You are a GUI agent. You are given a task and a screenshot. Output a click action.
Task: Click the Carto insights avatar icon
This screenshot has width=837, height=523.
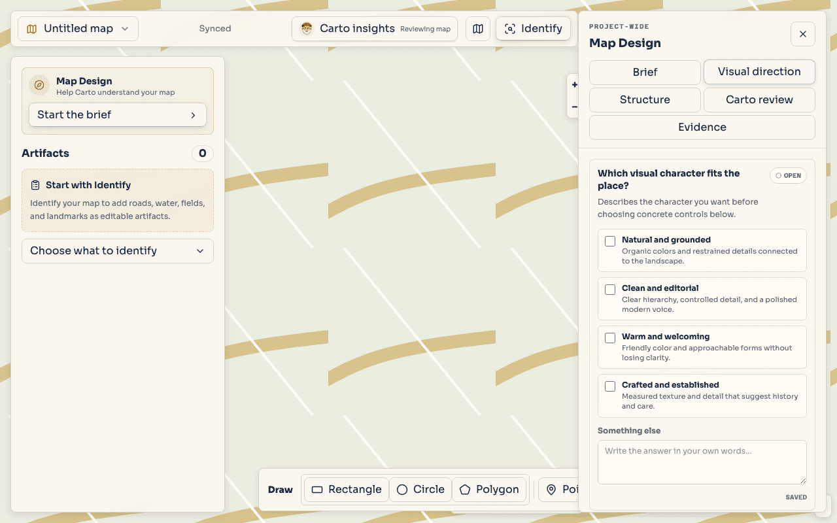coord(307,29)
